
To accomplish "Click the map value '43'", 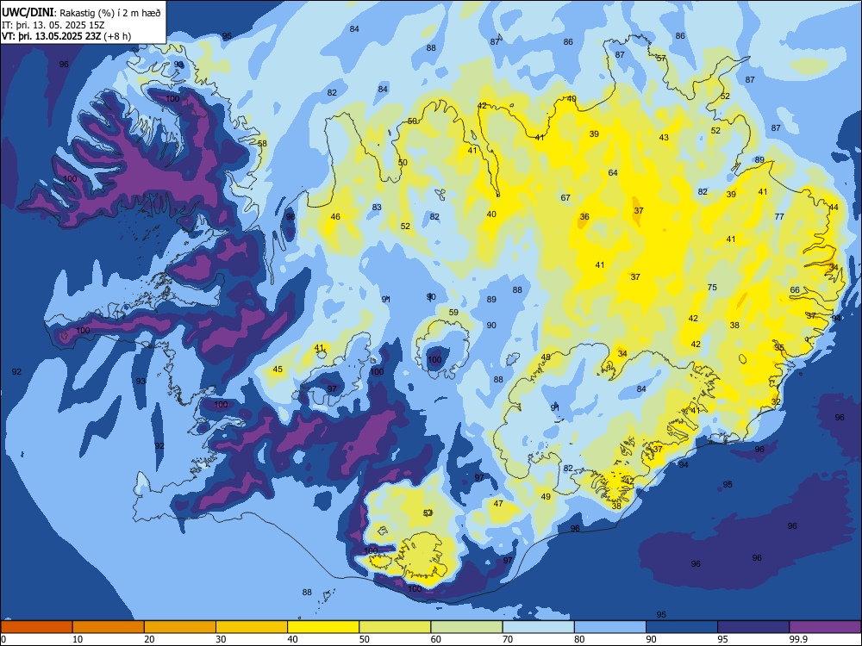I will (664, 137).
